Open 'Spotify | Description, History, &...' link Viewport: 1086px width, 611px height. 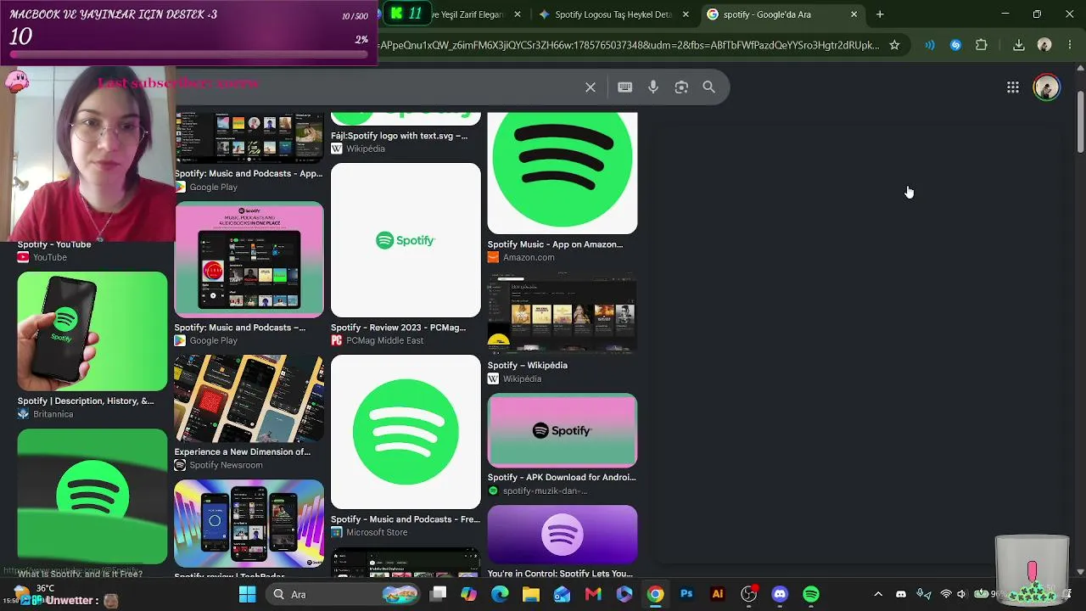tap(86, 401)
